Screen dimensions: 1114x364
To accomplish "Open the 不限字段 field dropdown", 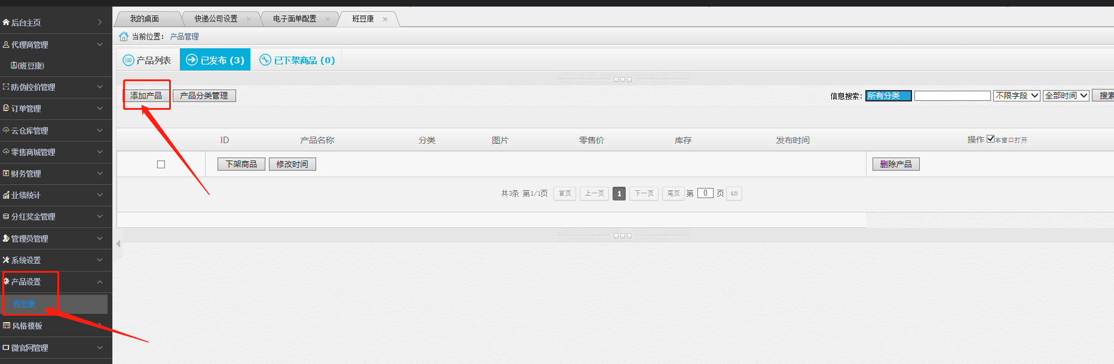I will tap(1017, 95).
